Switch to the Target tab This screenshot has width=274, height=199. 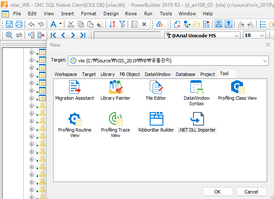(89, 74)
